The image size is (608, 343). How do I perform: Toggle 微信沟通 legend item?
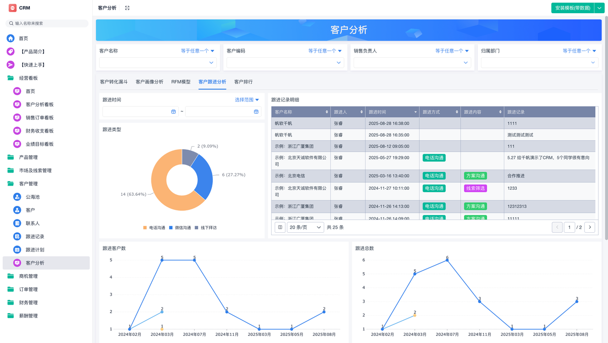[x=180, y=228]
